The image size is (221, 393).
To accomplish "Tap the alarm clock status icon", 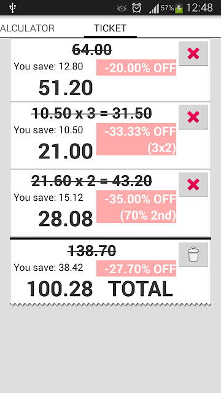I will (136, 8).
